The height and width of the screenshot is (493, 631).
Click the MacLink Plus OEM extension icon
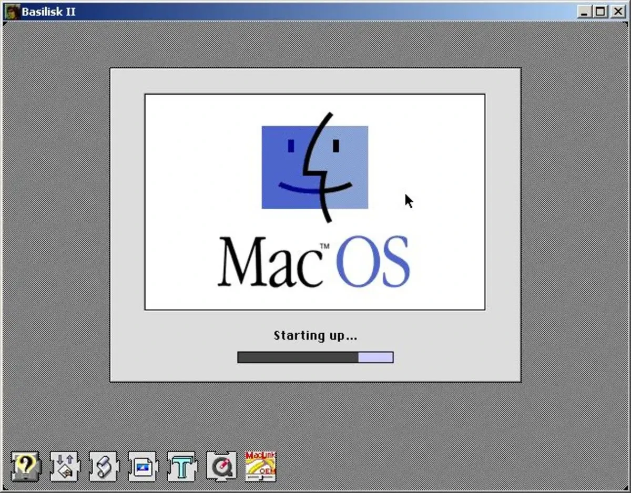pyautogui.click(x=260, y=465)
